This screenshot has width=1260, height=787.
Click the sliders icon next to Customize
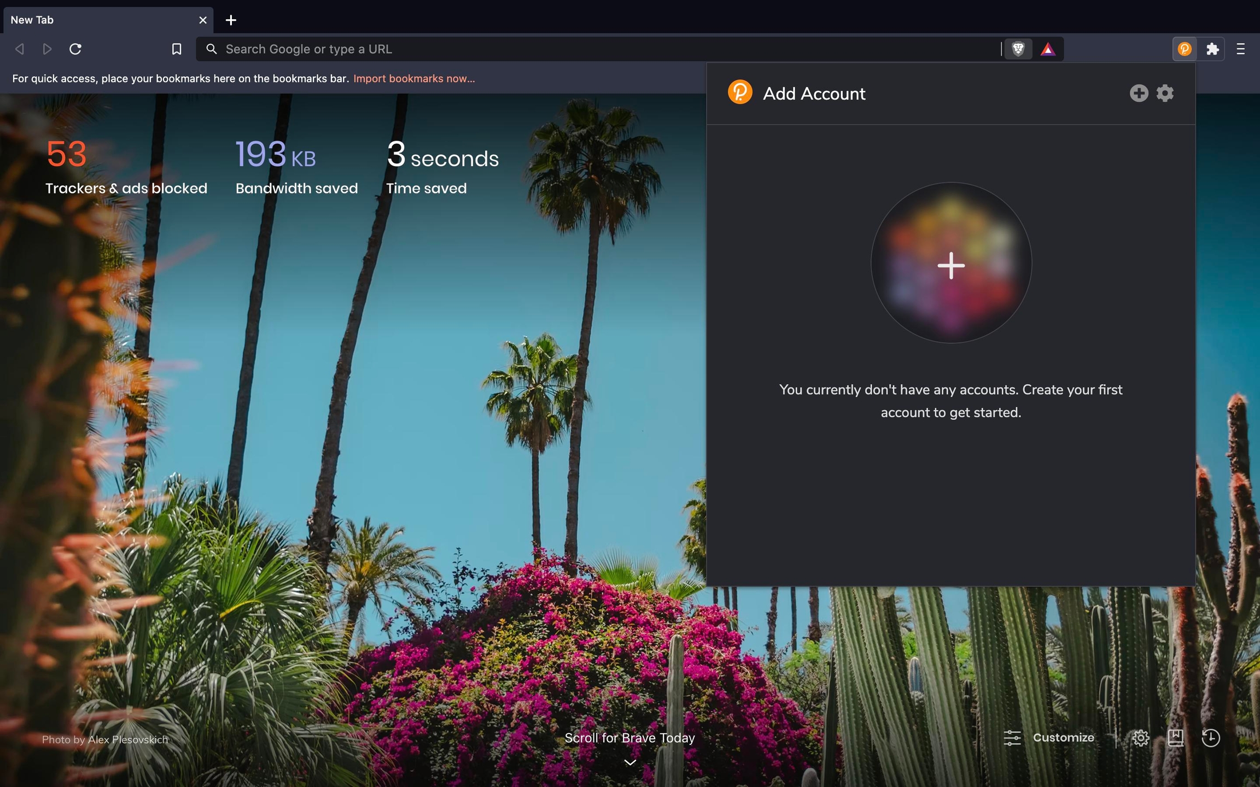pos(1012,738)
